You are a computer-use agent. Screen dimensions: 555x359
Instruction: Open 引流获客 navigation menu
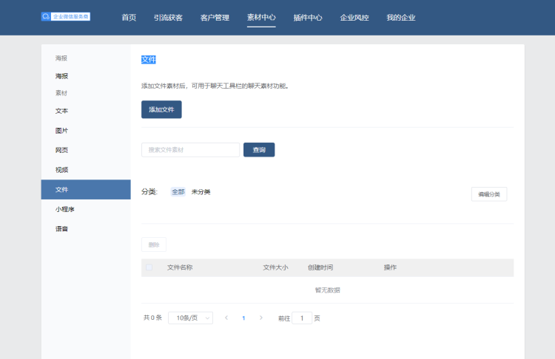pos(168,18)
